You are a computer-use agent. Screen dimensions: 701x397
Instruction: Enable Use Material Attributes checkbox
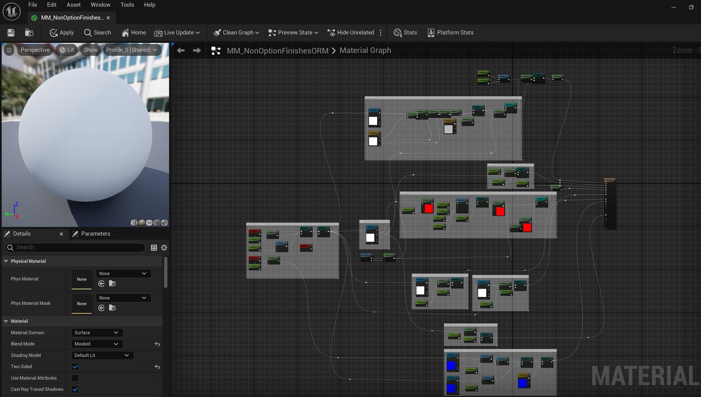click(x=75, y=378)
